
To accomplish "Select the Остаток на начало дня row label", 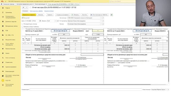I will (x=42, y=45).
